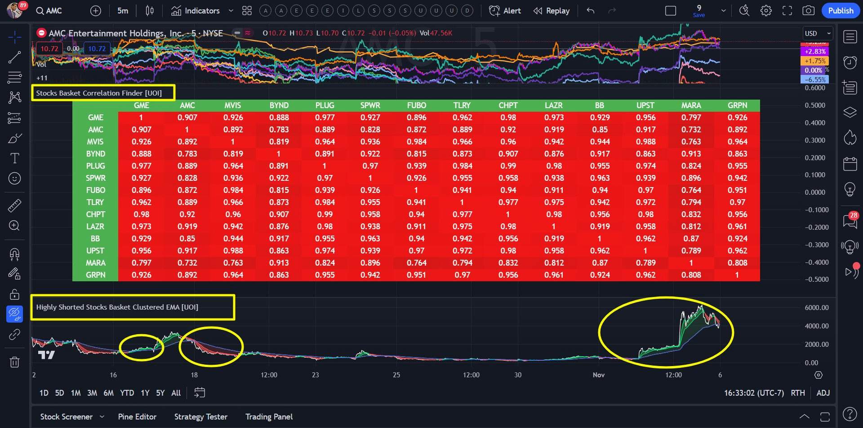Toggle link drawings sync icon
This screenshot has width=863, height=428.
coord(14,334)
